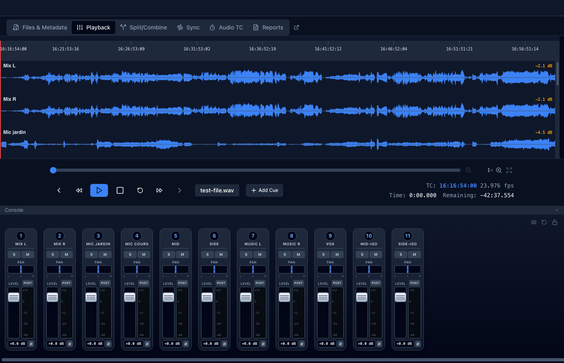The image size is (564, 363).
Task: Click the waveform panel vertical scrollbar
Action: [558, 74]
